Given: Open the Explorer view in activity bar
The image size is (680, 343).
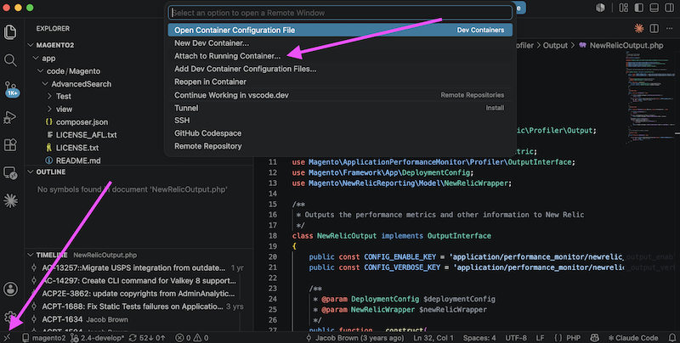Looking at the screenshot, I should 10,32.
